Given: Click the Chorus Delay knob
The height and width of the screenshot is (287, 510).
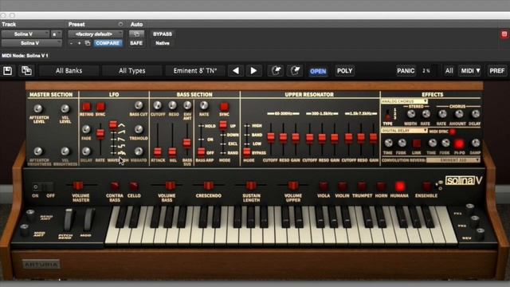Looking at the screenshot, I should [x=476, y=114].
